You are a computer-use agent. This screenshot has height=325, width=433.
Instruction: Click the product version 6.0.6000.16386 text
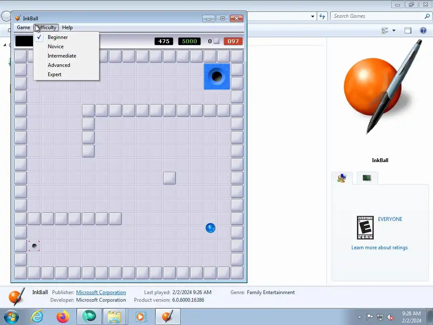[x=188, y=300]
